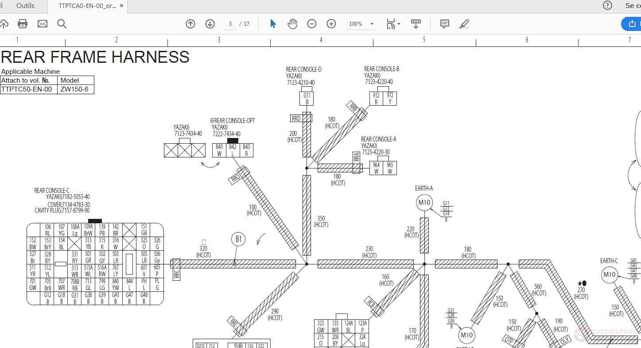Click the Attach to vol. No. header cell
The width and height of the screenshot is (641, 348).
click(x=29, y=80)
